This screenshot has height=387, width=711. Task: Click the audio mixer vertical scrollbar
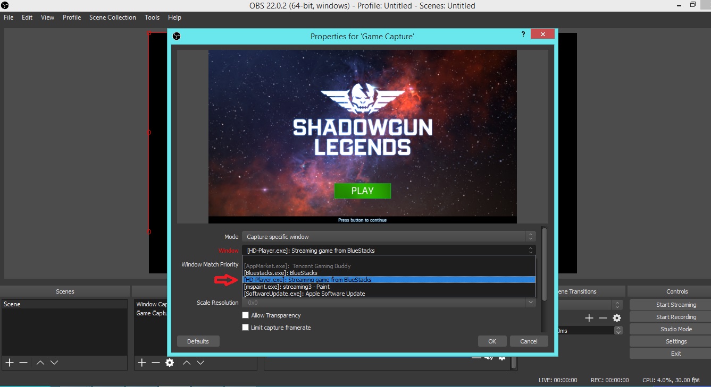[x=514, y=362]
